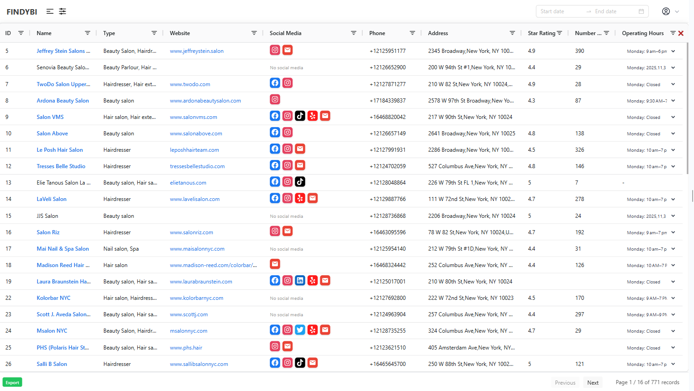
Task: Open the filter settings sliders icon
Action: (62, 11)
